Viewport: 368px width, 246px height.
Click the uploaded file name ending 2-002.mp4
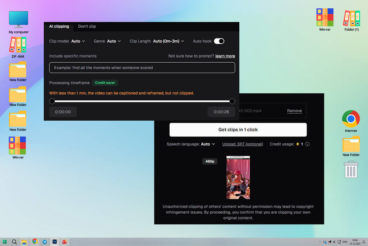(250, 111)
